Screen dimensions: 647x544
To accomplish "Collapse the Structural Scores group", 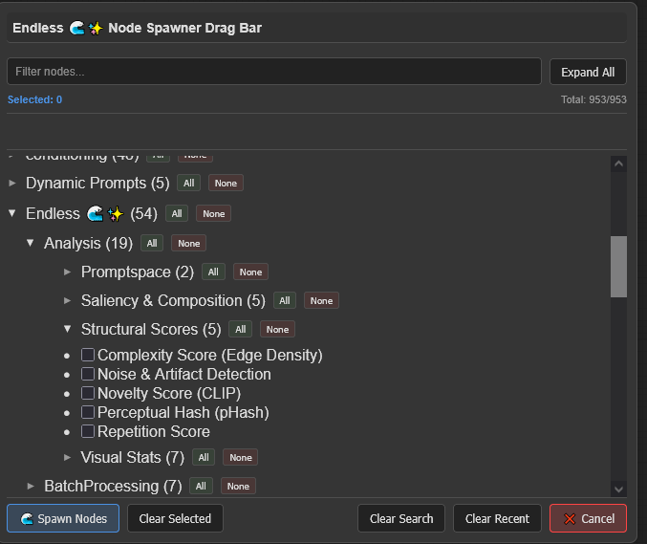I will point(68,329).
